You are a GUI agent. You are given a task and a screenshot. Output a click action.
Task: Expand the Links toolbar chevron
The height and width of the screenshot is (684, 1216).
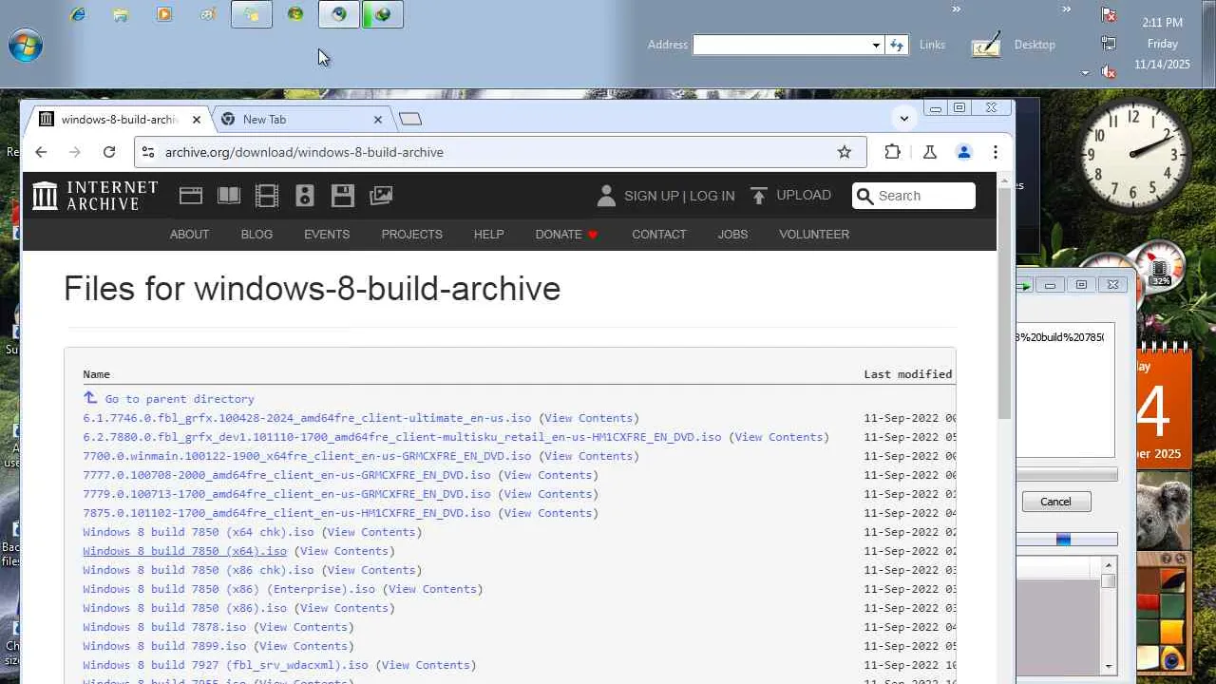coord(957,9)
